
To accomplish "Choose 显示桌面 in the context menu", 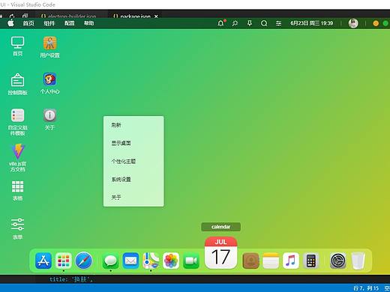I will click(133, 143).
